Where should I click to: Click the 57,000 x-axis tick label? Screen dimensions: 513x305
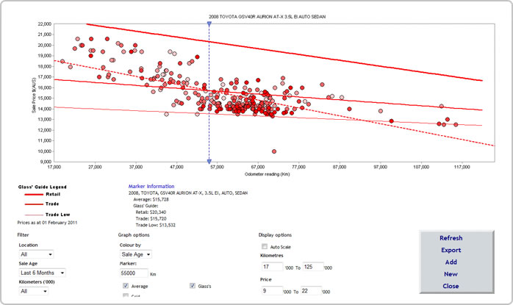218,168
